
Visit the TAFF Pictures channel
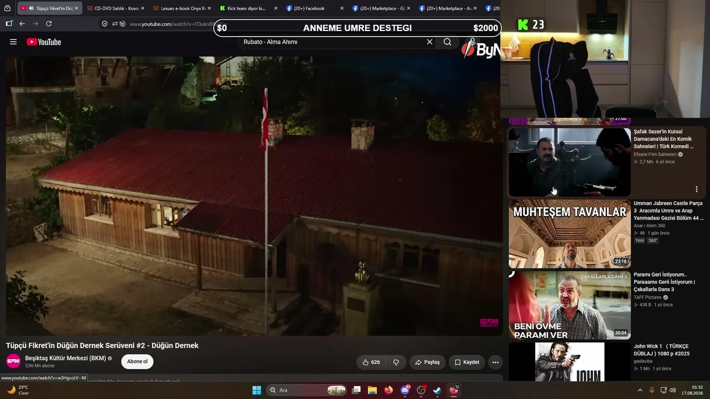pos(648,298)
